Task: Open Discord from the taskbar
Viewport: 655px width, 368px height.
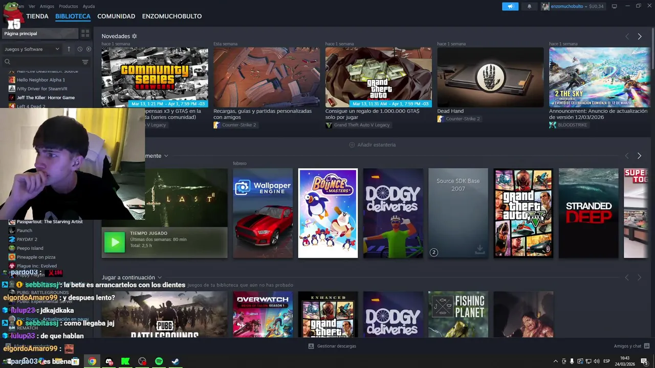Action: pyautogui.click(x=109, y=361)
